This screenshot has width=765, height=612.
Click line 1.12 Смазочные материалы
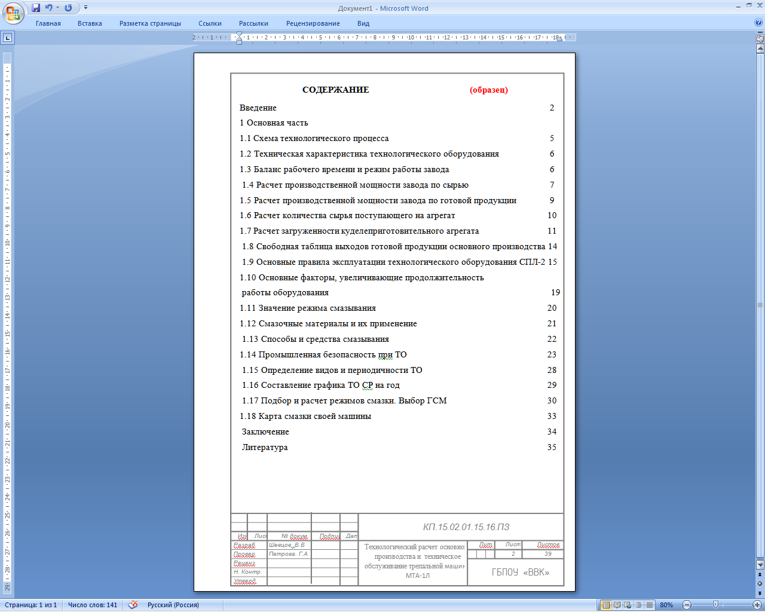329,323
